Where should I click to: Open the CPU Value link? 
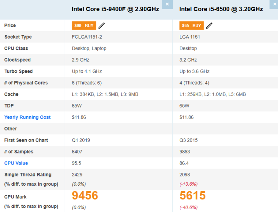pos(16,163)
